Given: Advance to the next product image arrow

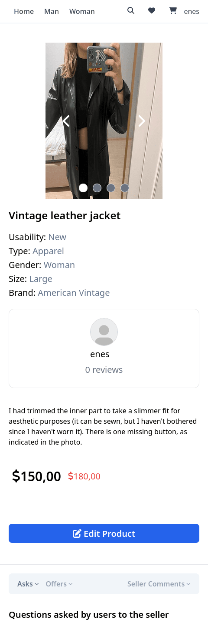Looking at the screenshot, I should tap(142, 121).
